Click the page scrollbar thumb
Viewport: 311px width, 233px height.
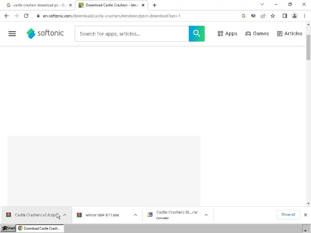click(x=308, y=47)
